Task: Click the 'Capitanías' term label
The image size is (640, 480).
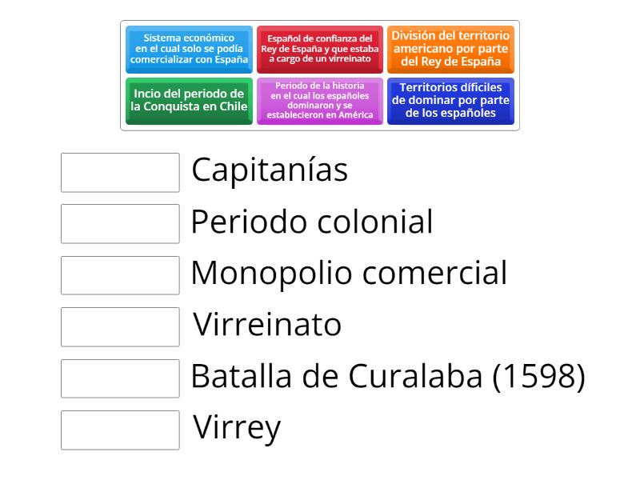Action: point(270,171)
